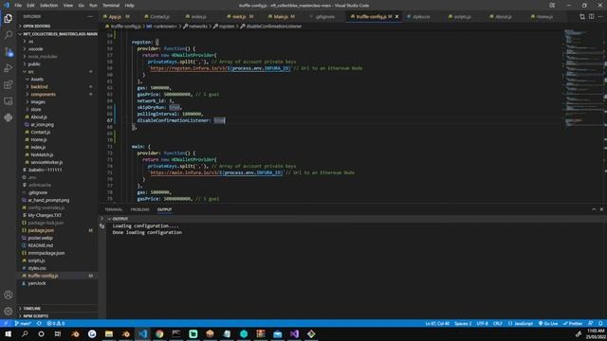Open the View menu

pos(67,6)
